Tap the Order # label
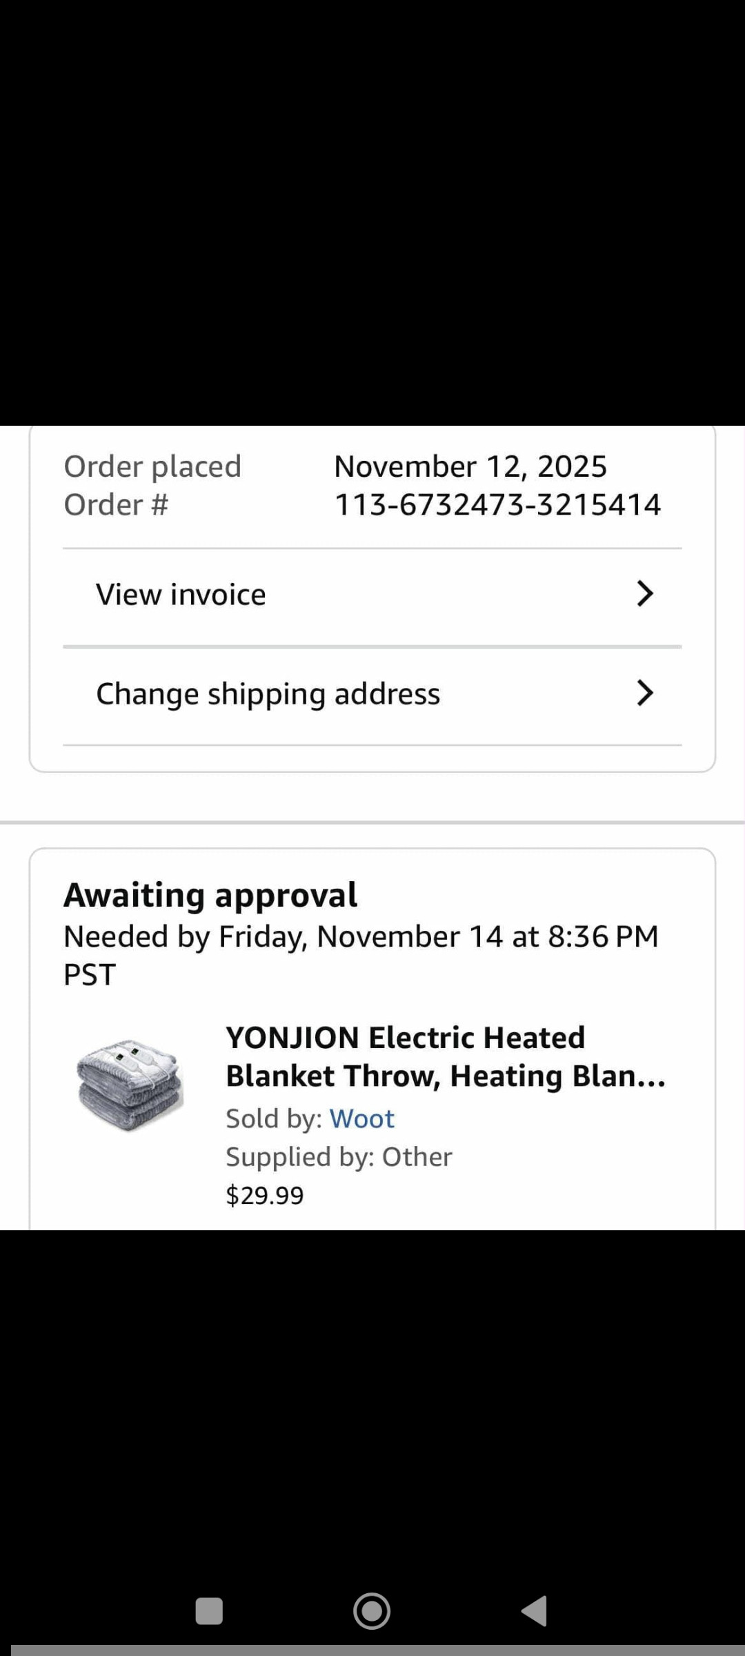This screenshot has height=1656, width=745. coord(116,505)
